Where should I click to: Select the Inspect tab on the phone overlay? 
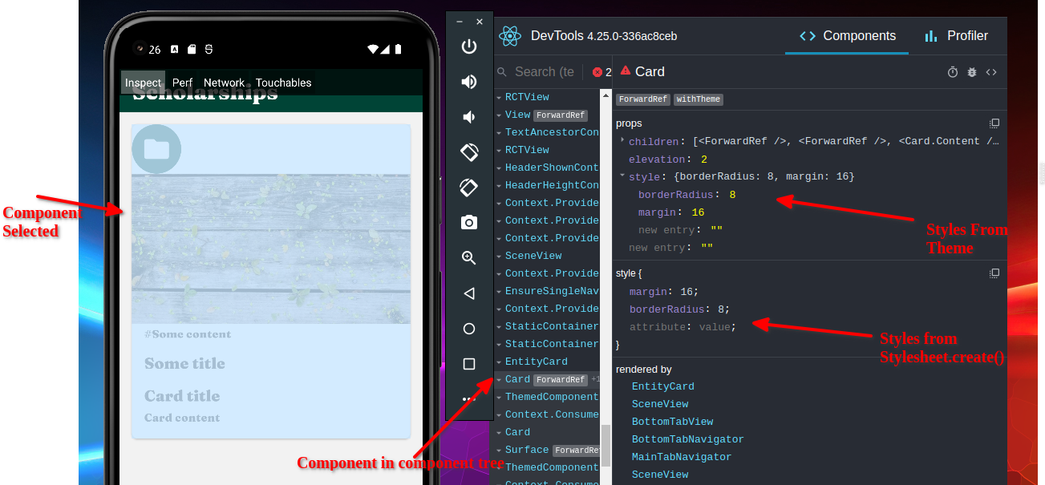pos(144,83)
